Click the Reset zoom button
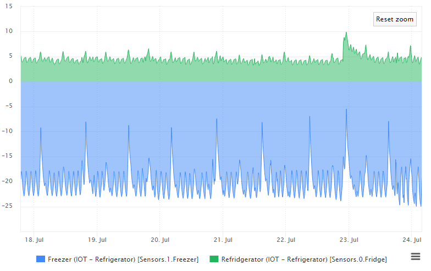This screenshot has height=271, width=431. pyautogui.click(x=395, y=19)
